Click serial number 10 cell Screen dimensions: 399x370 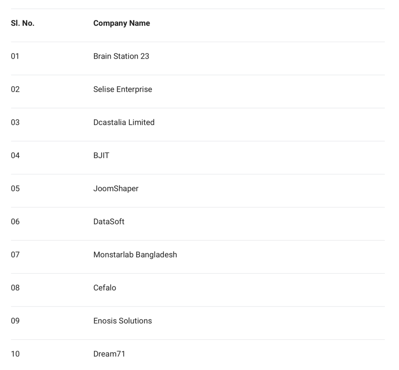pyautogui.click(x=15, y=354)
